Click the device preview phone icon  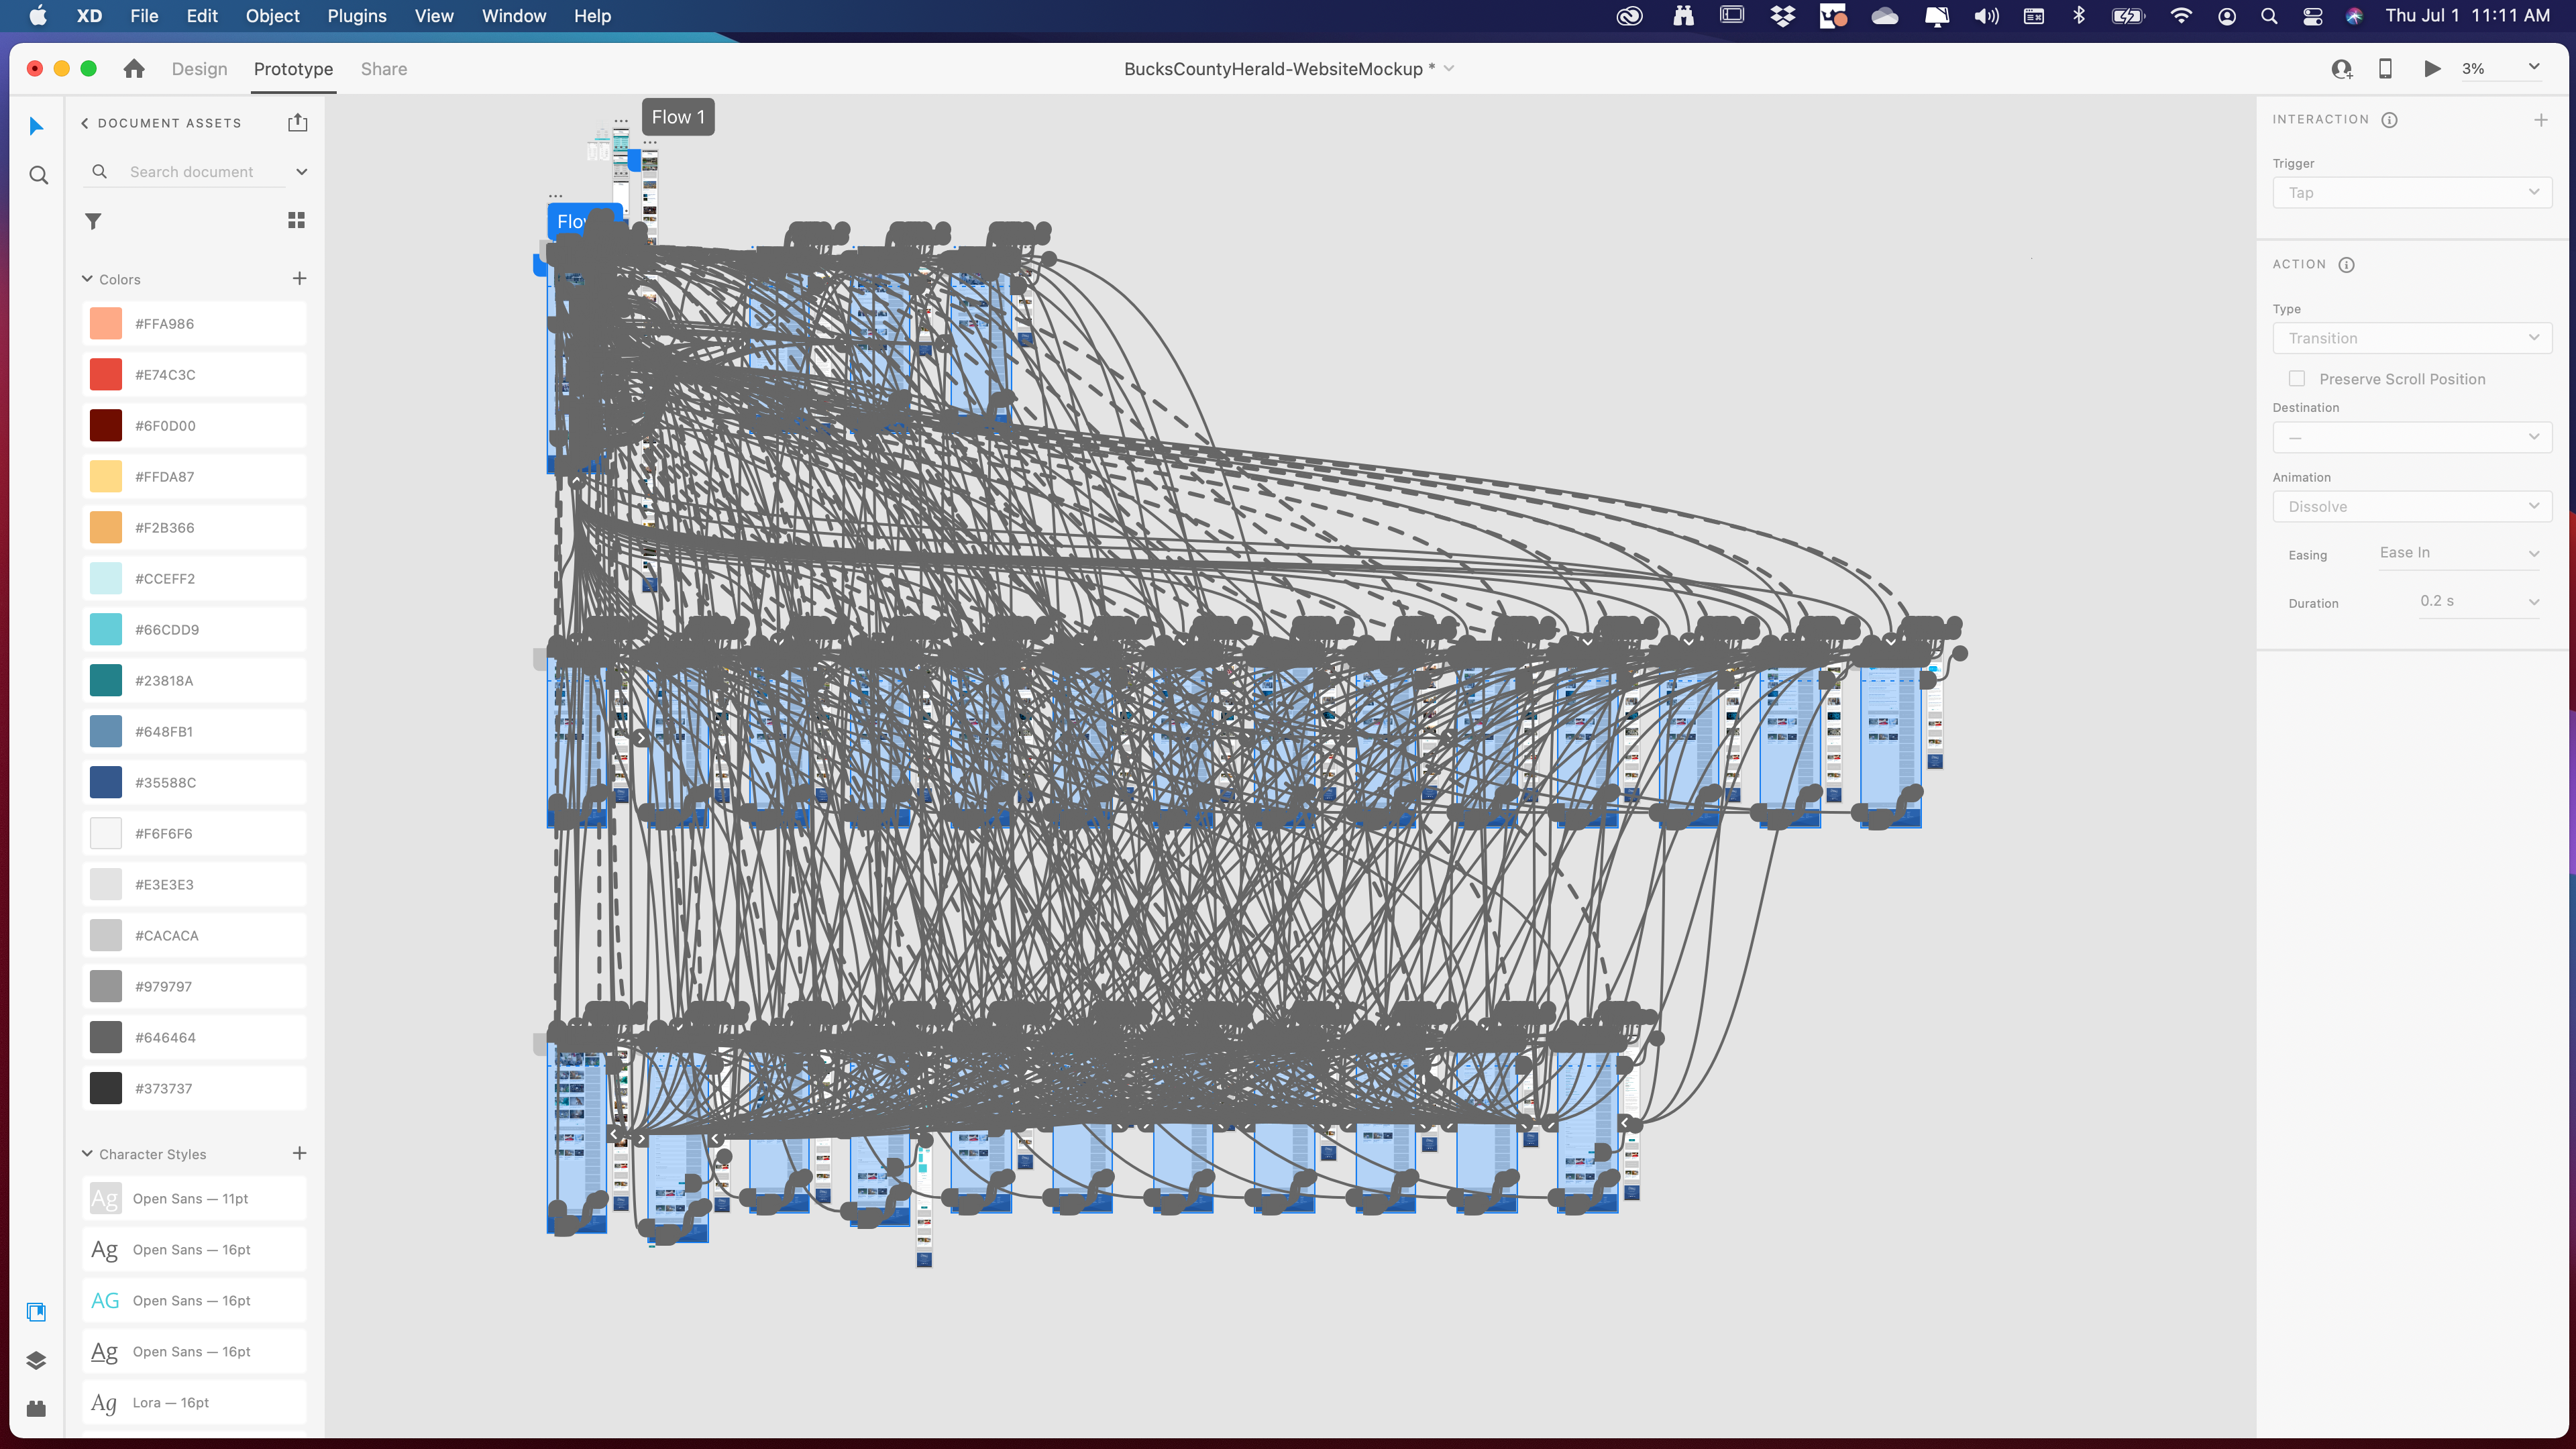2385,69
